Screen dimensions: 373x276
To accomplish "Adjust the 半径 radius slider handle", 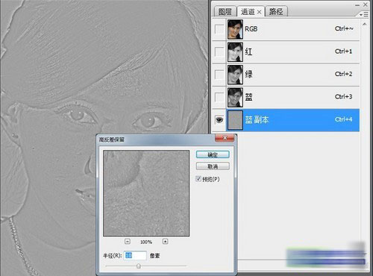I will pyautogui.click(x=139, y=266).
